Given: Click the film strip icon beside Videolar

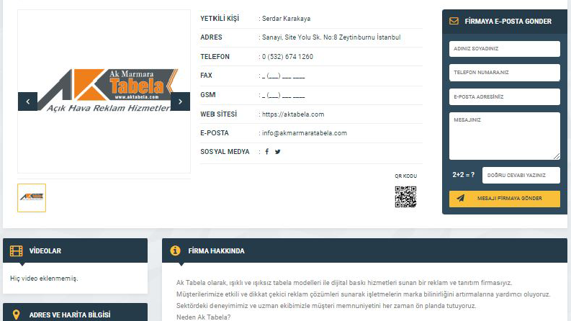Looking at the screenshot, I should coord(16,250).
